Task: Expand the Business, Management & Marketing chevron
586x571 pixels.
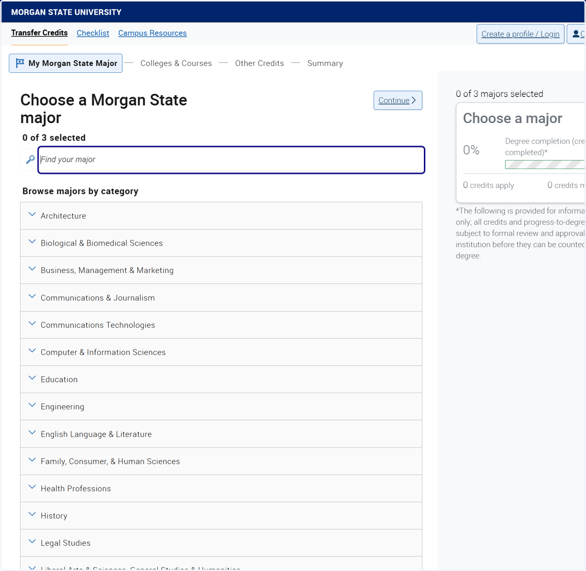Action: click(32, 270)
